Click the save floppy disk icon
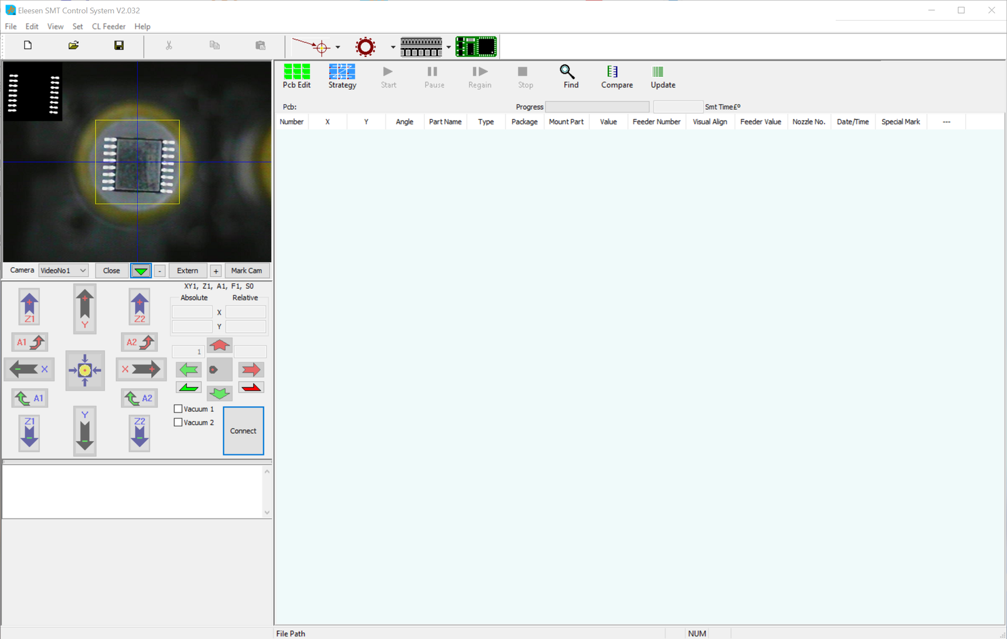Screen dimensions: 1007x639 pyautogui.click(x=119, y=46)
